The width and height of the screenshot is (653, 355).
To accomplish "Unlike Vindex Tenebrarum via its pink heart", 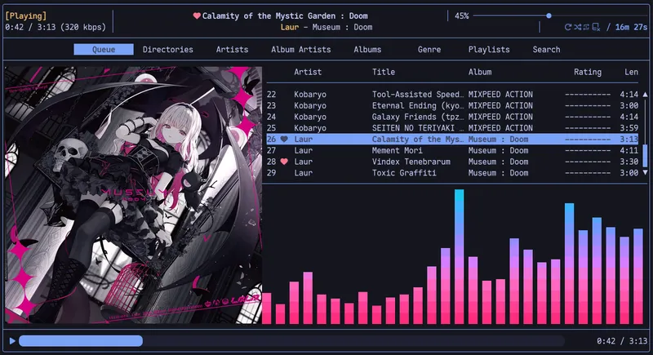I will tap(284, 162).
